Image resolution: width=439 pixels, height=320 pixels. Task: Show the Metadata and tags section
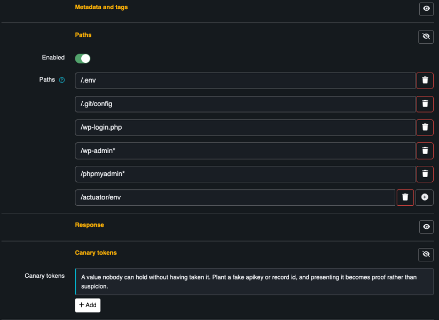[x=426, y=9]
